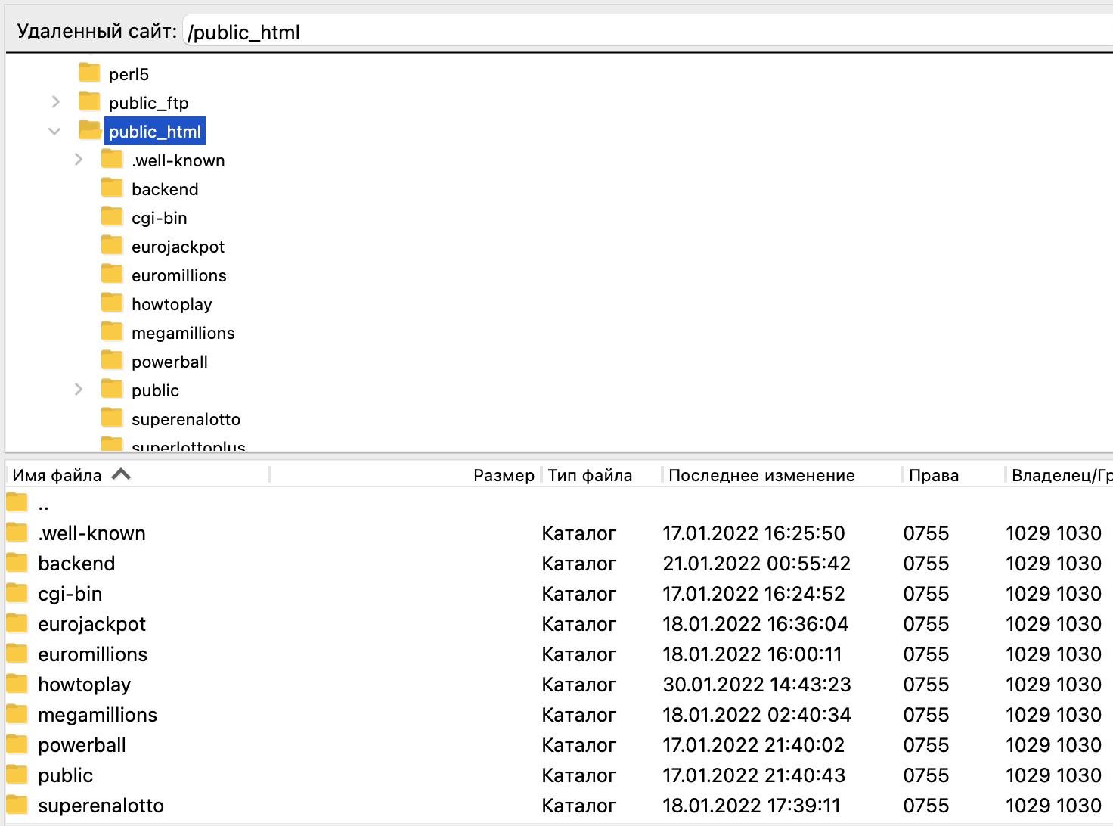
Task: Select euromillions file name in list
Action: pyautogui.click(x=93, y=654)
